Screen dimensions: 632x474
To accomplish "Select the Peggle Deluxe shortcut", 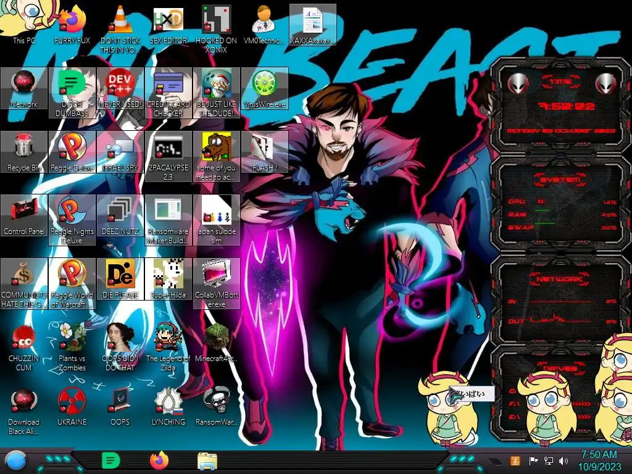I will (x=72, y=152).
